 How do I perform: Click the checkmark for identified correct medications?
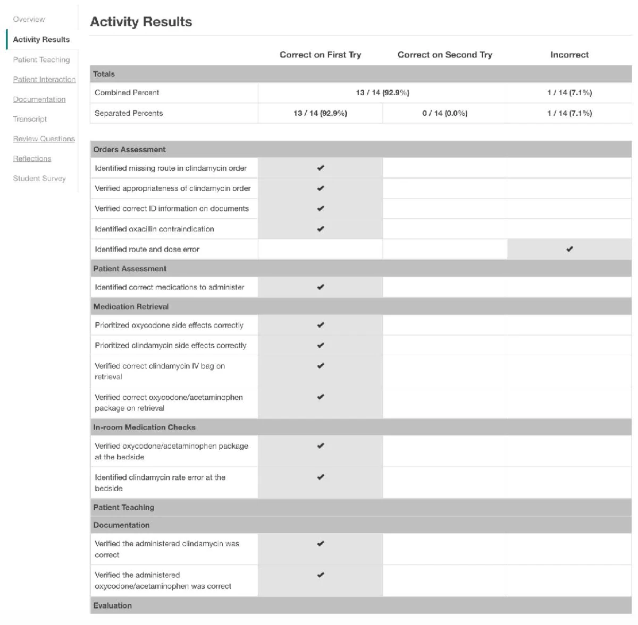click(320, 287)
